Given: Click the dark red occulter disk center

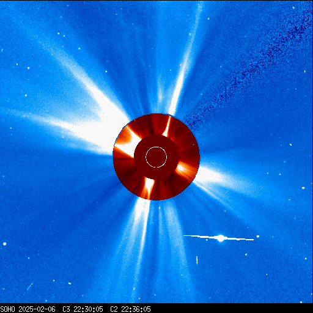Looking at the screenshot, I should point(156,157).
